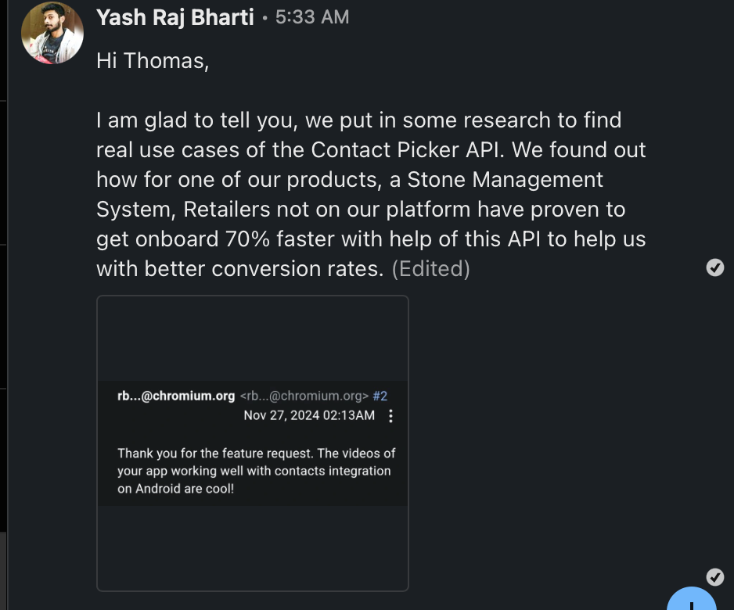Click the 'Hi Thomas,' greeting line
The width and height of the screenshot is (734, 610).
pos(153,61)
